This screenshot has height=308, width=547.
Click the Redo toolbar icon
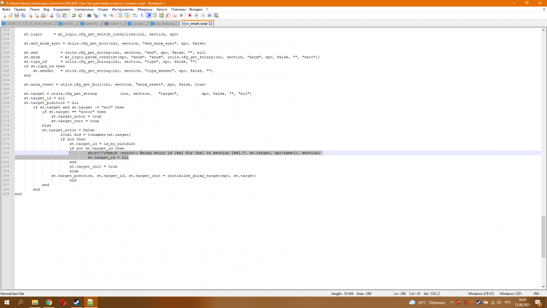click(80, 15)
